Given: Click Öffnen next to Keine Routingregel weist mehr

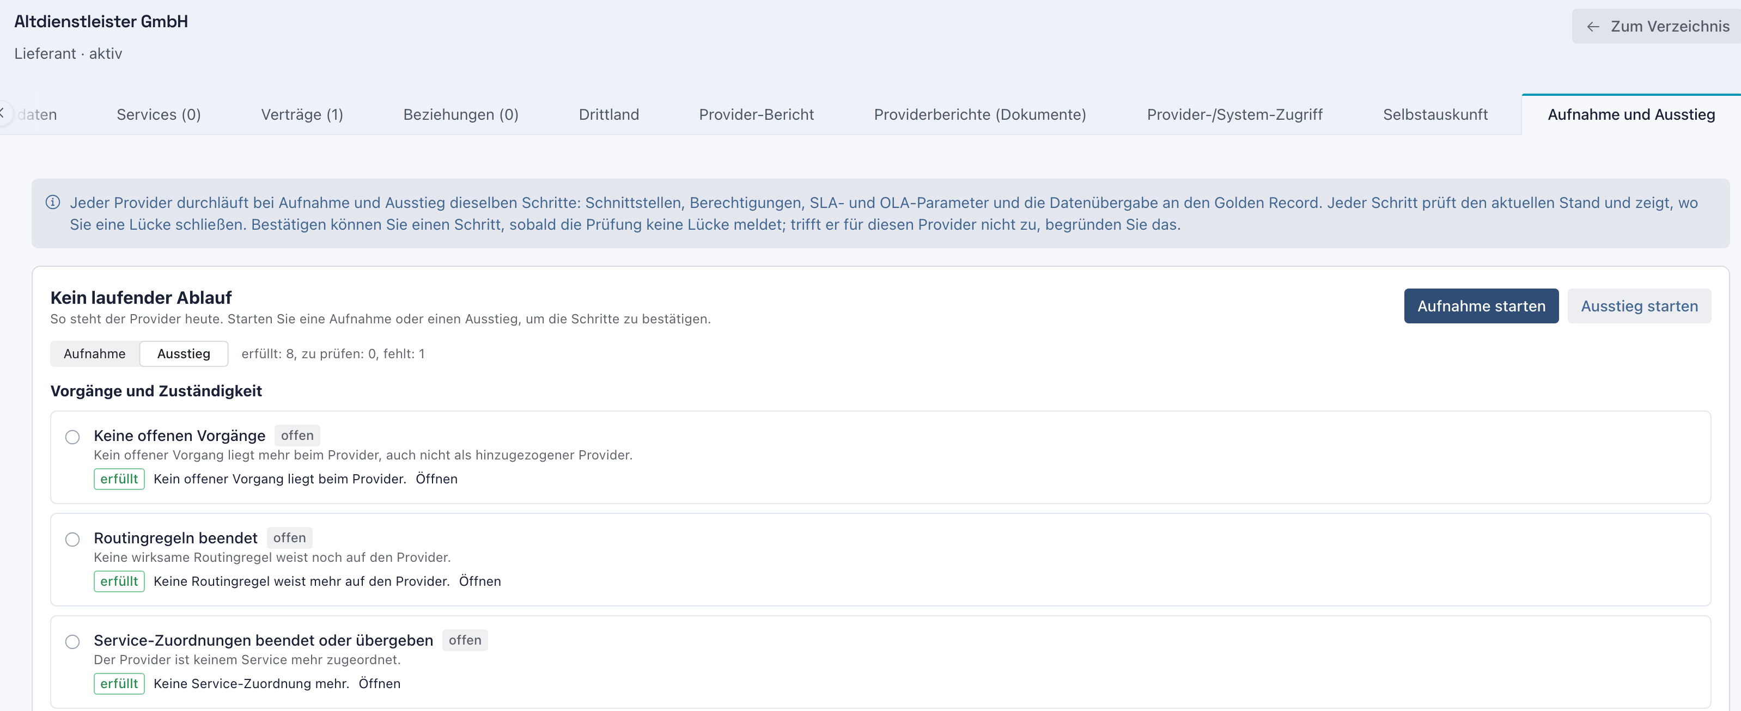Looking at the screenshot, I should 480,581.
